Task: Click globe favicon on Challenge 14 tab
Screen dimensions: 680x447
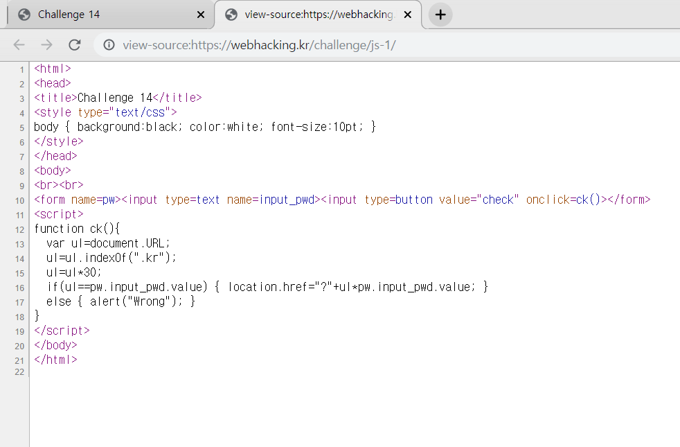Action: pyautogui.click(x=24, y=15)
